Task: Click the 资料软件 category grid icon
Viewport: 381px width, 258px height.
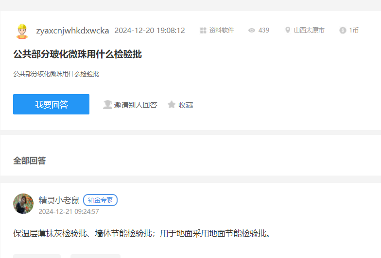Action: tap(203, 31)
